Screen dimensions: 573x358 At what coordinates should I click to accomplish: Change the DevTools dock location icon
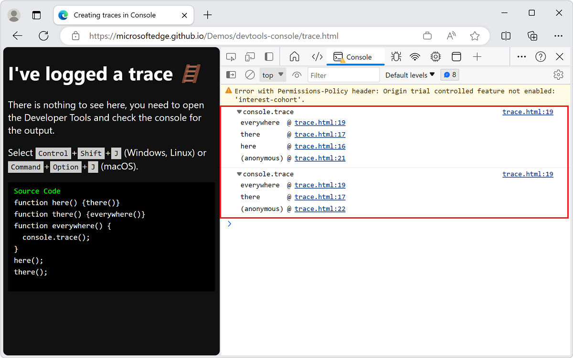click(269, 56)
